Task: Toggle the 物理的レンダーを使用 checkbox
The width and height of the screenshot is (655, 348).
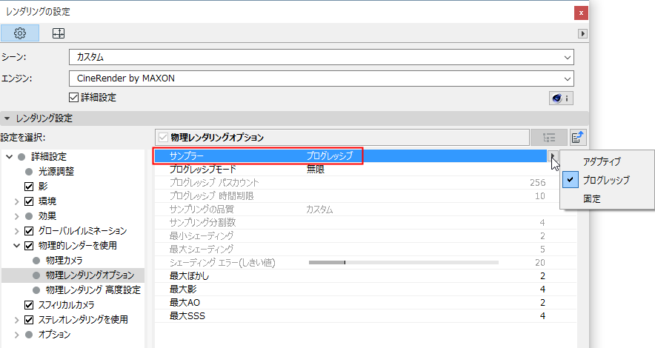Action: pos(29,245)
